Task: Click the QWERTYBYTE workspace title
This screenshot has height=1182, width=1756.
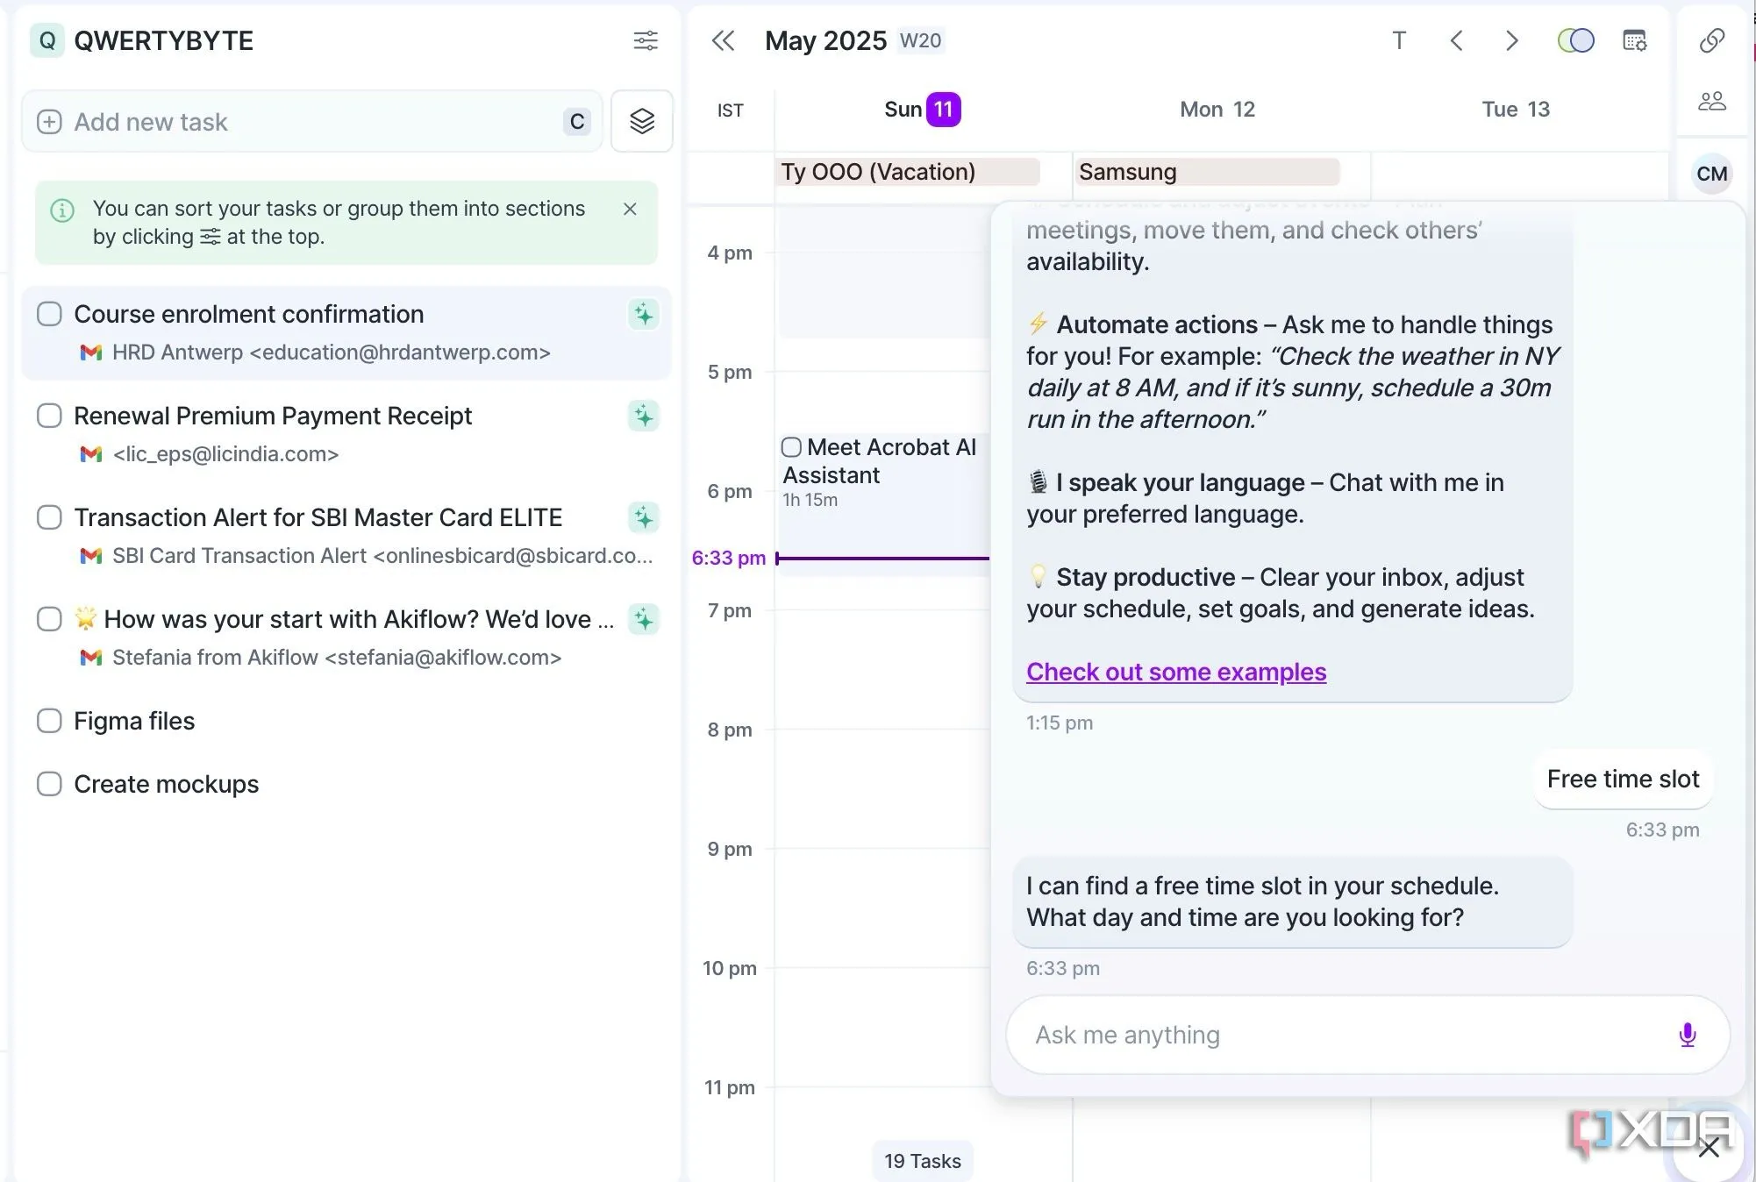Action: pos(163,40)
